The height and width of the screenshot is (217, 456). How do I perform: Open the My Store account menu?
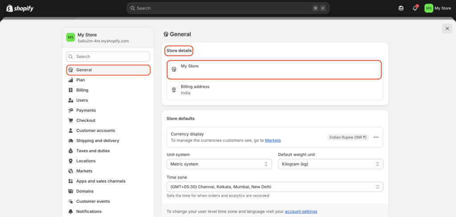click(x=438, y=8)
